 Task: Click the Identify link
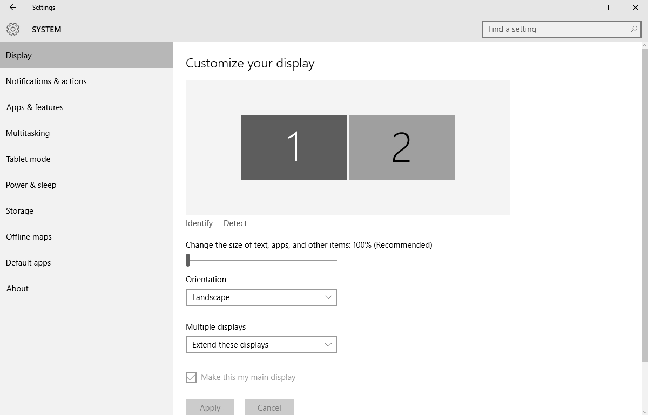[x=199, y=223]
